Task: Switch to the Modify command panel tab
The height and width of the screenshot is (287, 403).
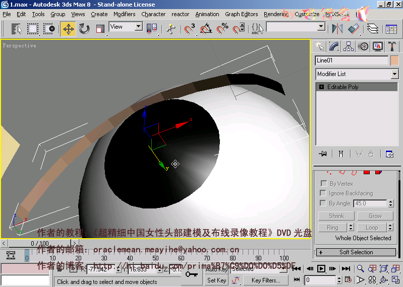Action: [334, 46]
